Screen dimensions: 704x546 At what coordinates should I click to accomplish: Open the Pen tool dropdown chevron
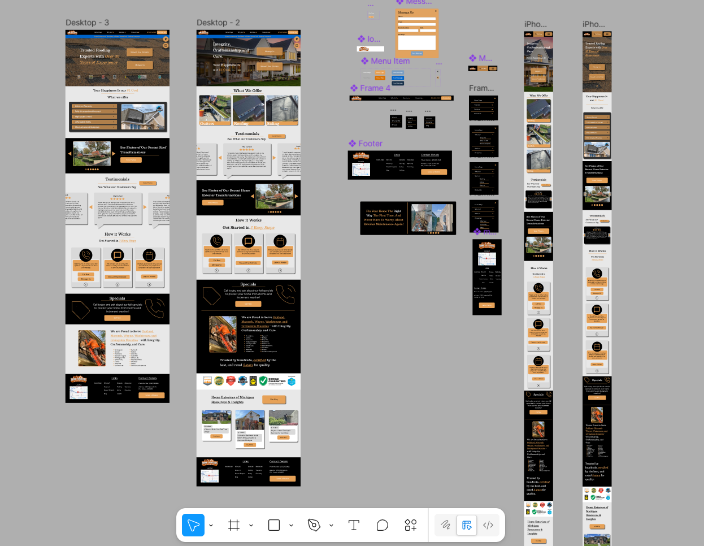[x=331, y=525]
